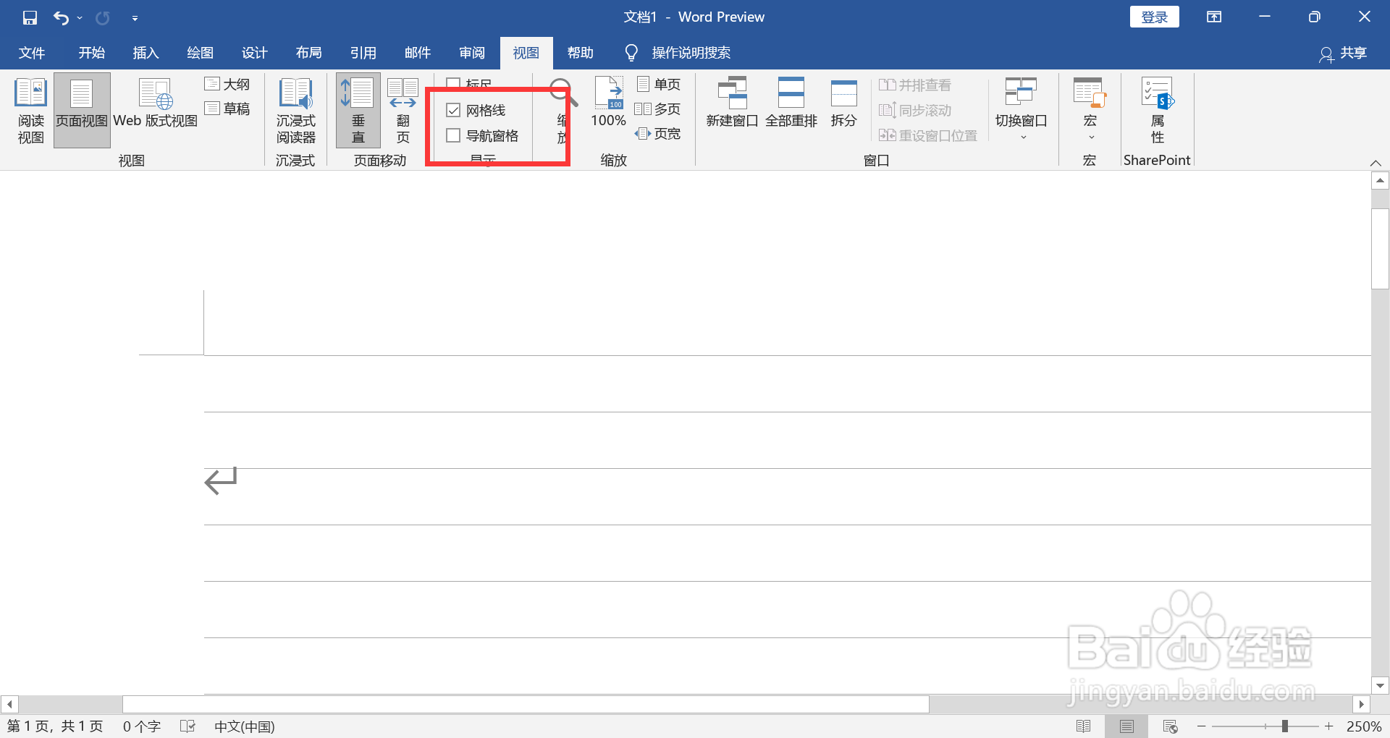1390x738 pixels.
Task: Open a New Window (新建窗口)
Action: click(x=732, y=103)
